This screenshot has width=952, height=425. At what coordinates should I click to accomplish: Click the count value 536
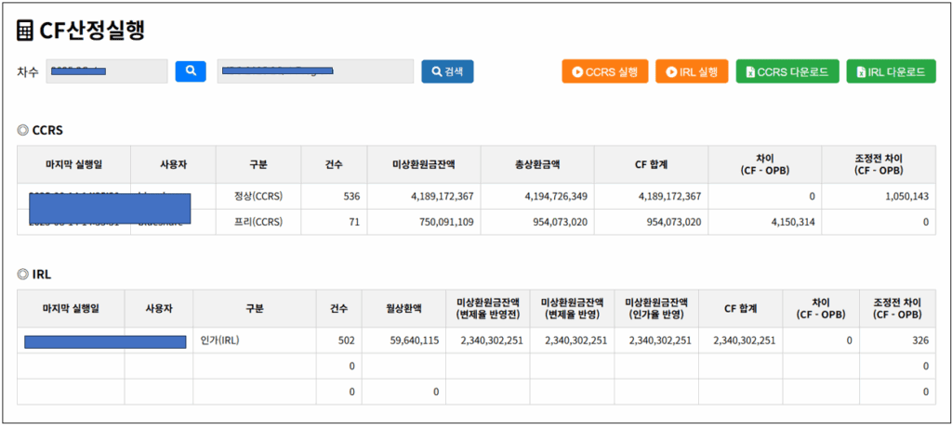pyautogui.click(x=350, y=197)
